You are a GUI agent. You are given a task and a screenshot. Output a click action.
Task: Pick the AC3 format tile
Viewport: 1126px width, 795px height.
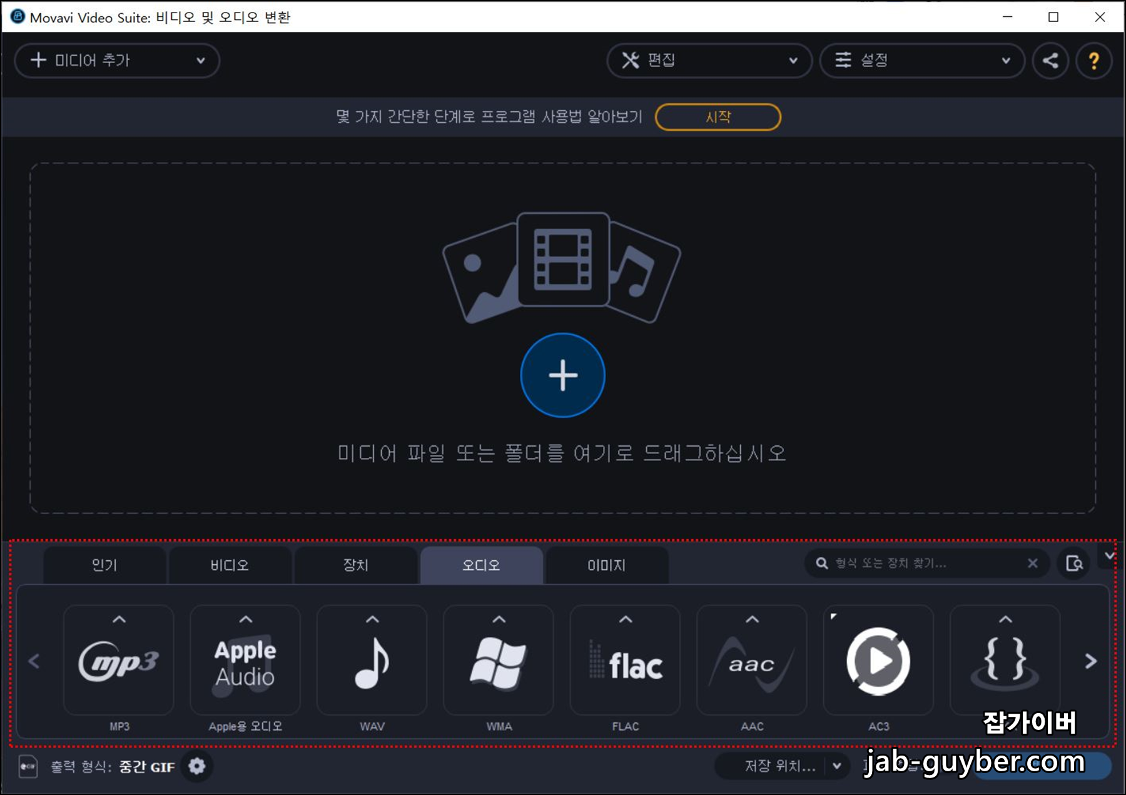(878, 660)
